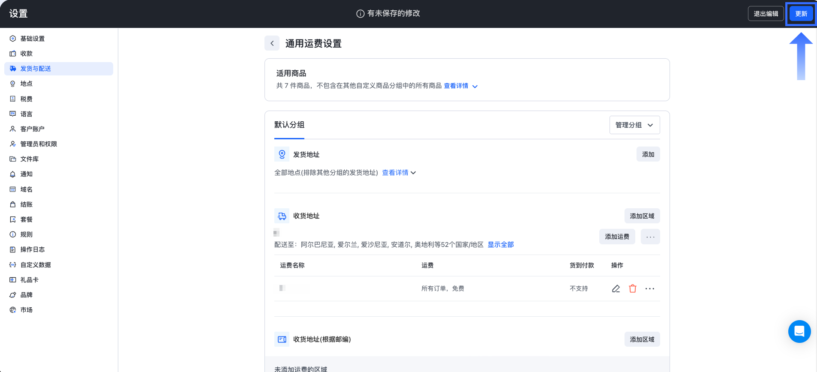Click 显示全部 to show all countries
This screenshot has width=817, height=372.
(500, 245)
